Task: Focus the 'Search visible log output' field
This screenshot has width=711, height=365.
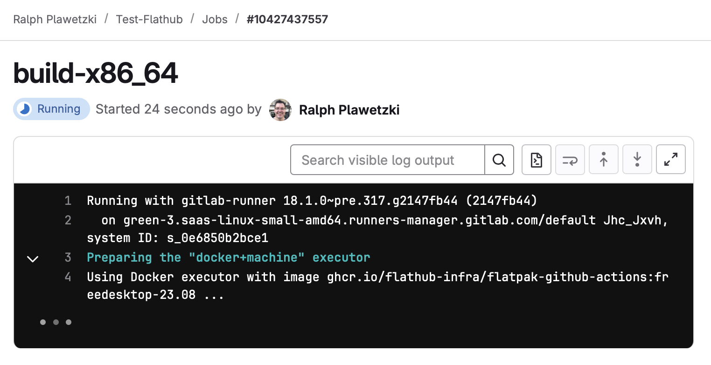Action: (x=388, y=160)
